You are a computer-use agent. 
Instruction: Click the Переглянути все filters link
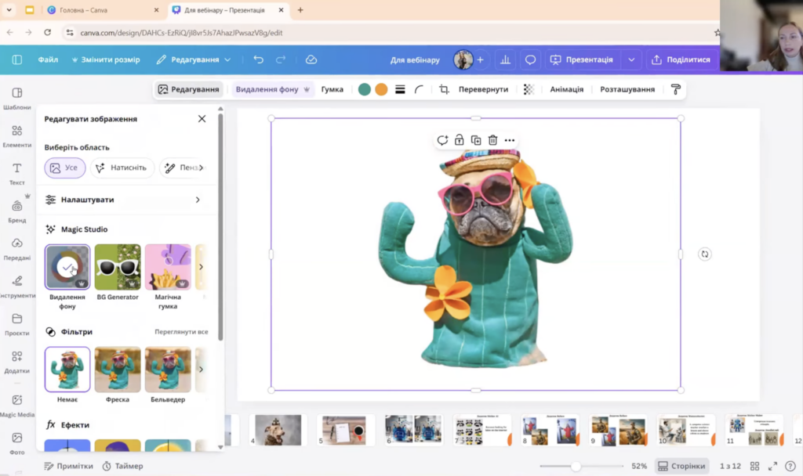[x=181, y=332]
